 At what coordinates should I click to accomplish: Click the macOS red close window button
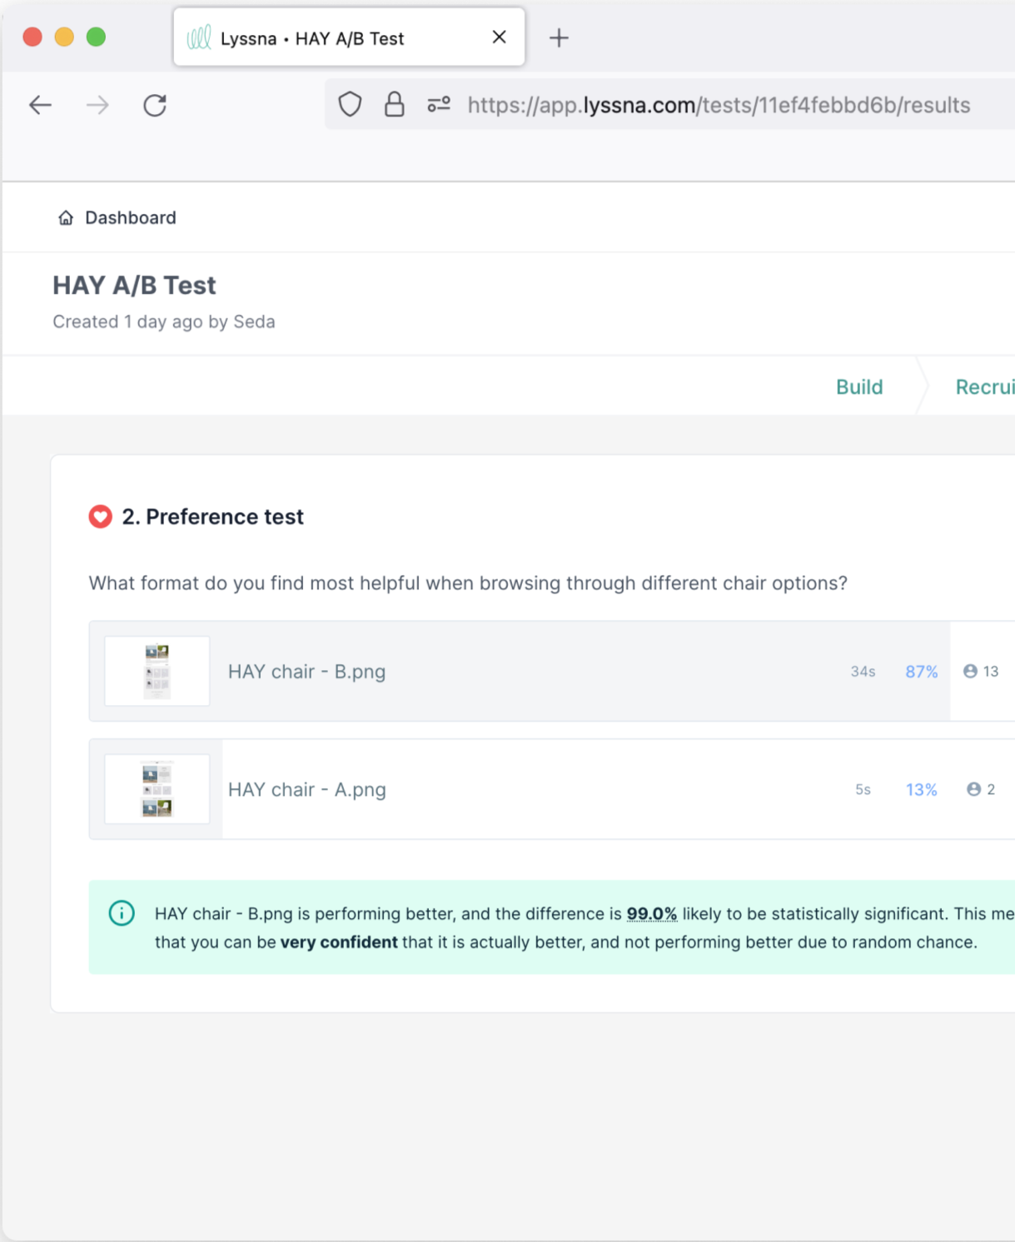[x=32, y=37]
